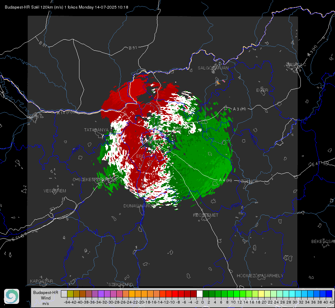
Task: Click the TATABÁNYA city label
Action: tap(96, 130)
